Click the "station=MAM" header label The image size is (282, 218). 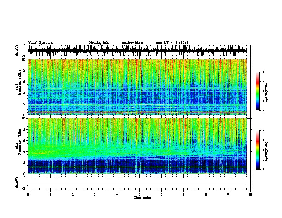pyautogui.click(x=133, y=43)
